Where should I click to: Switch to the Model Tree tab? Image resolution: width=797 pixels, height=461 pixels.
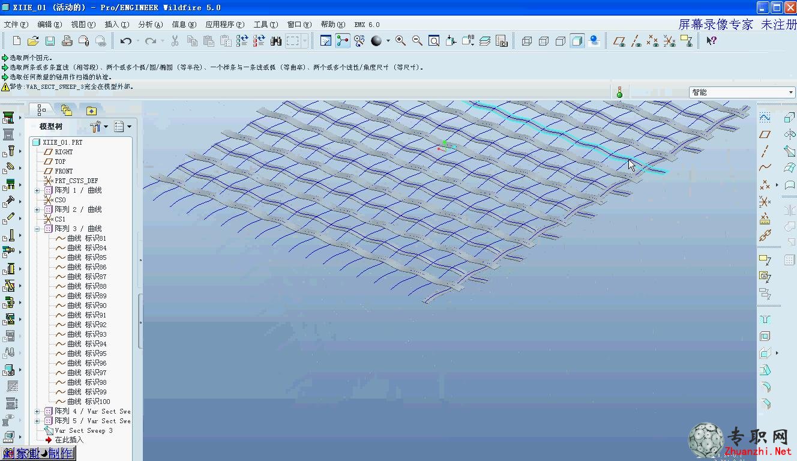tap(41, 110)
